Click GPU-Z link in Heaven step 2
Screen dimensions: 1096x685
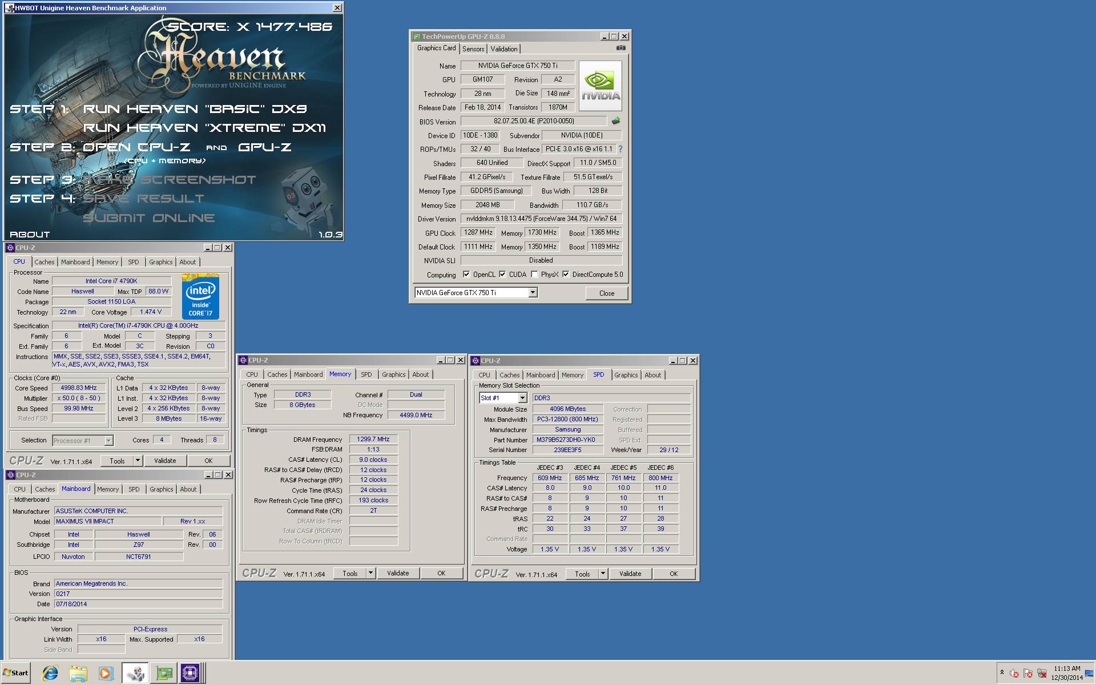264,147
